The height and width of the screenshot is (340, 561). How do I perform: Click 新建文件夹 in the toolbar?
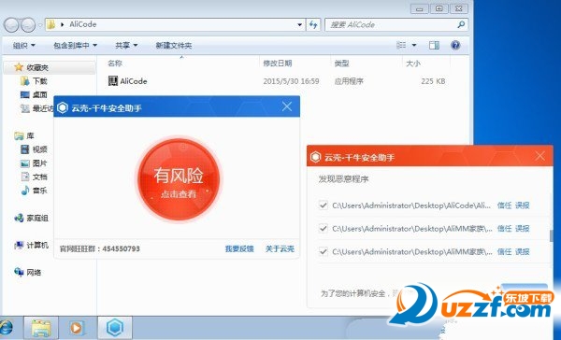tap(174, 46)
